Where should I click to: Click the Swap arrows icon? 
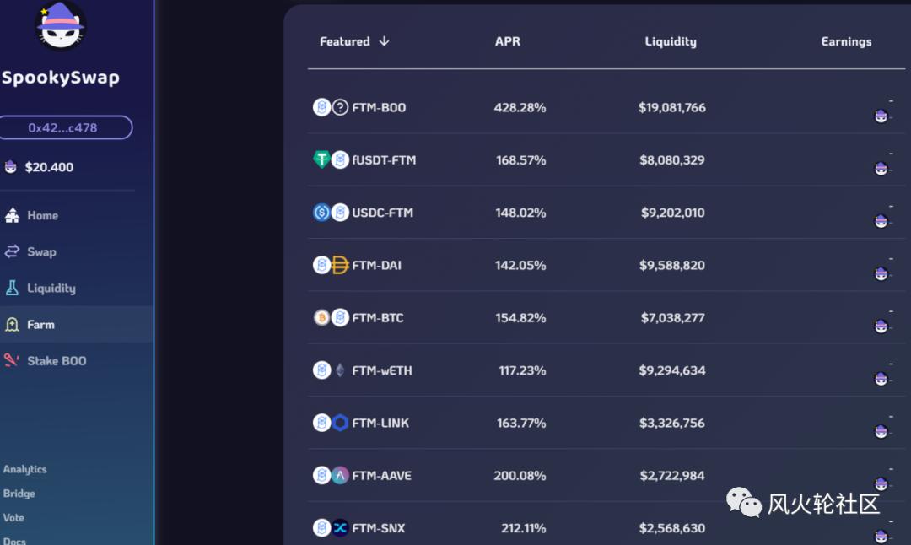12,251
